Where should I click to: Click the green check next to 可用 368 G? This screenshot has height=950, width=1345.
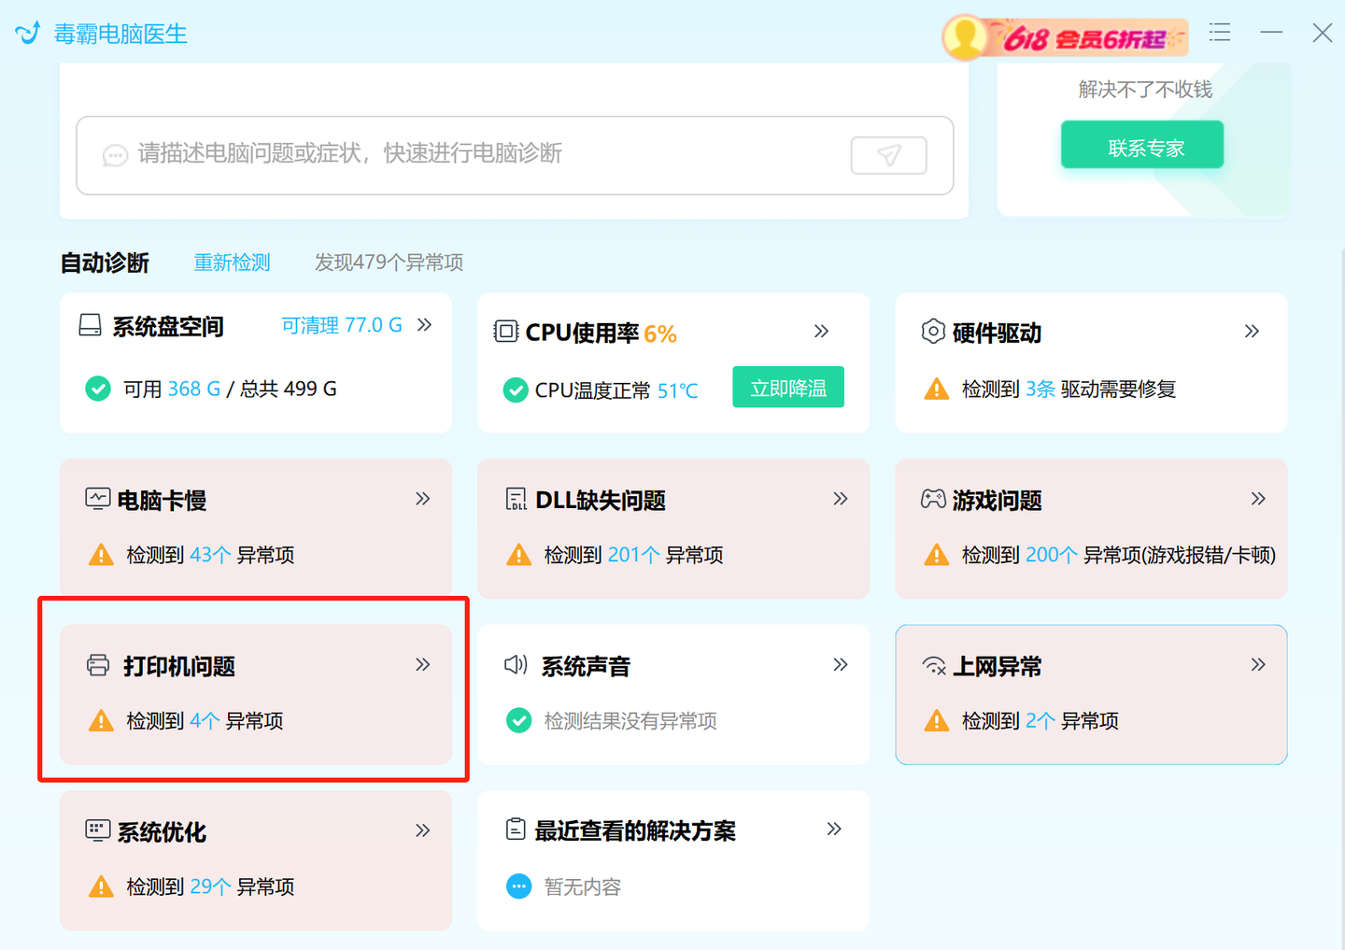coord(98,389)
